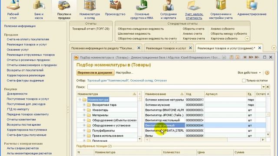278x156 pixels.
Task: Expand the Полуфабрикаты folder node
Action: coord(84,130)
